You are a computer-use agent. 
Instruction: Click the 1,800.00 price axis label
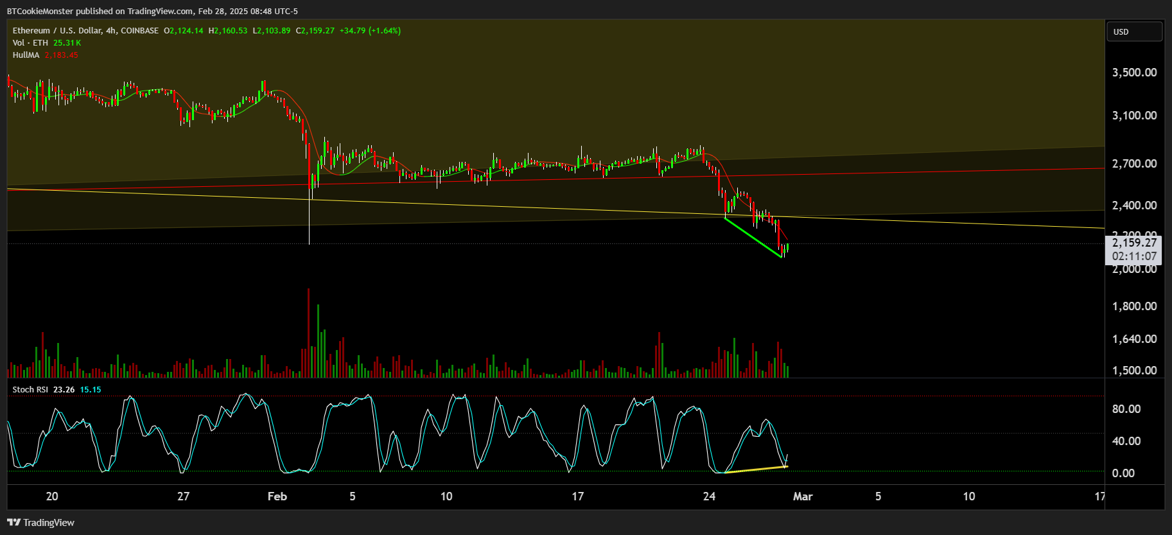(1134, 306)
